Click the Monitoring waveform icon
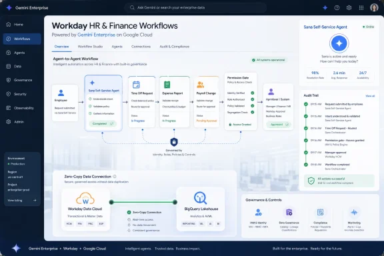384x256 pixels. [x=354, y=212]
